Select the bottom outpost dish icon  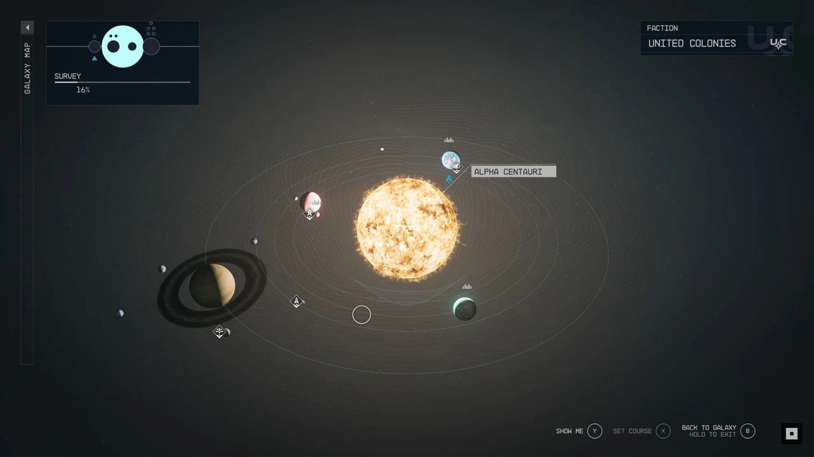(x=466, y=286)
